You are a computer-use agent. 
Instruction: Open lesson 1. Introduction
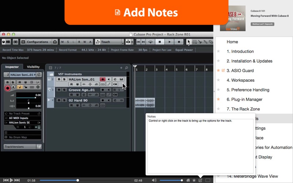coord(240,51)
